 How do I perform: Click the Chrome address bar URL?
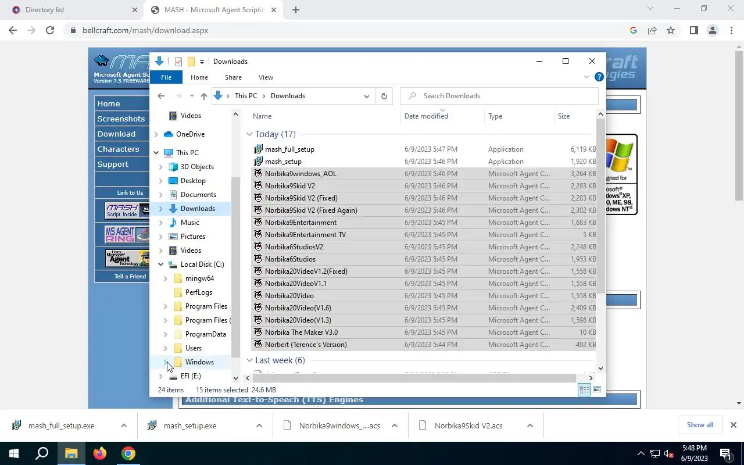point(145,30)
